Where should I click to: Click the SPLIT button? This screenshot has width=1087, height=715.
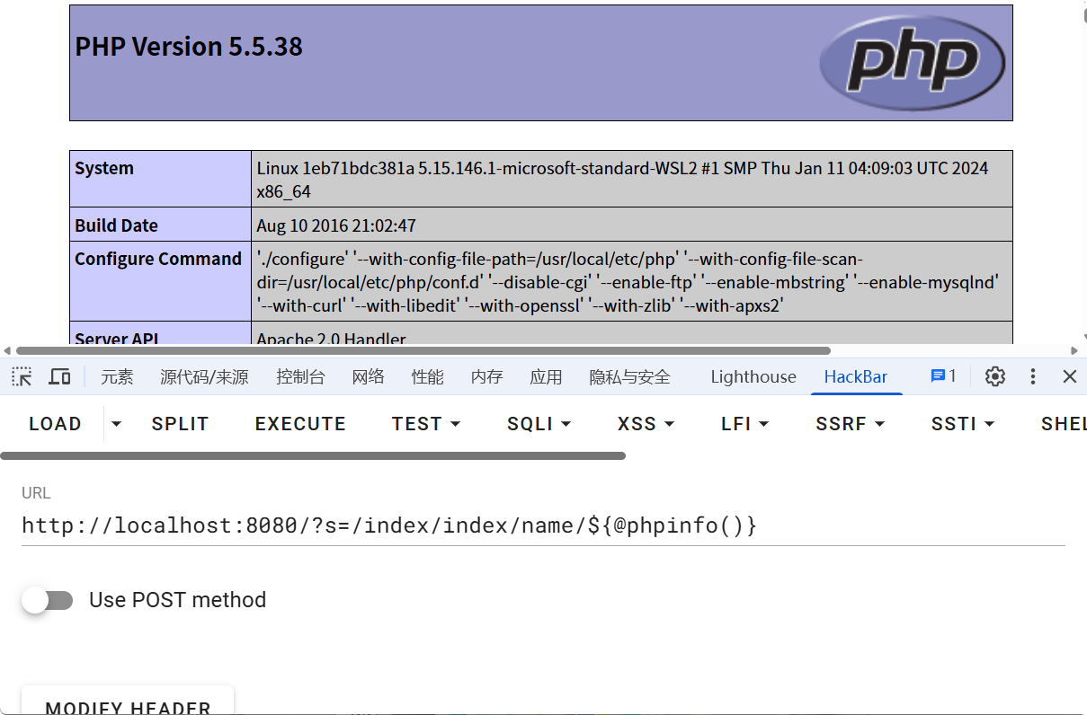click(180, 424)
